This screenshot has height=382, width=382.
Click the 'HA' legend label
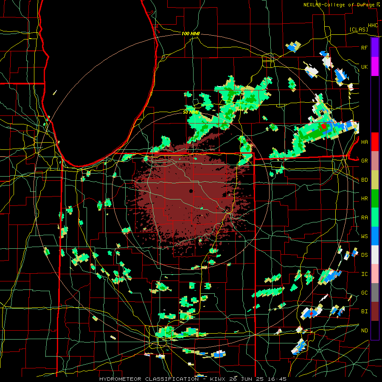364,142
